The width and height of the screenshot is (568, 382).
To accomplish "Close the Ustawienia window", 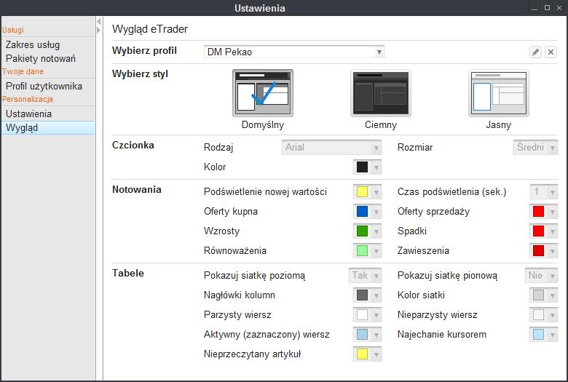I will point(559,8).
